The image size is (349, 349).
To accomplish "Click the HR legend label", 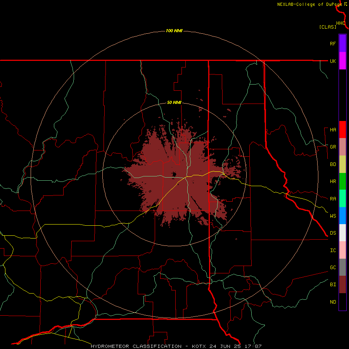I will click(333, 181).
